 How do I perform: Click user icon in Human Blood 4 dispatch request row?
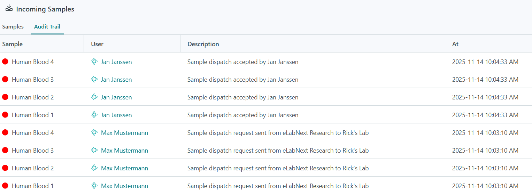(x=94, y=133)
